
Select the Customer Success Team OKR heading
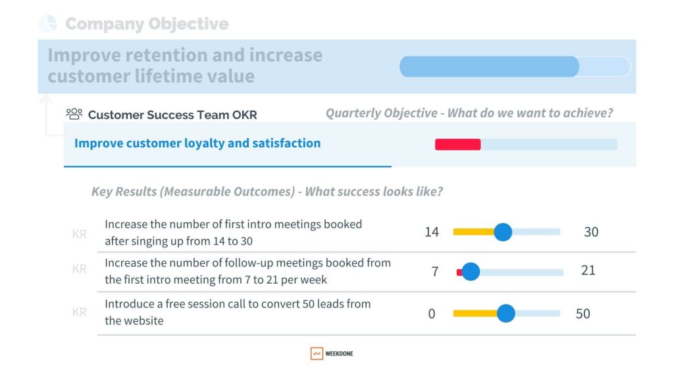[172, 114]
